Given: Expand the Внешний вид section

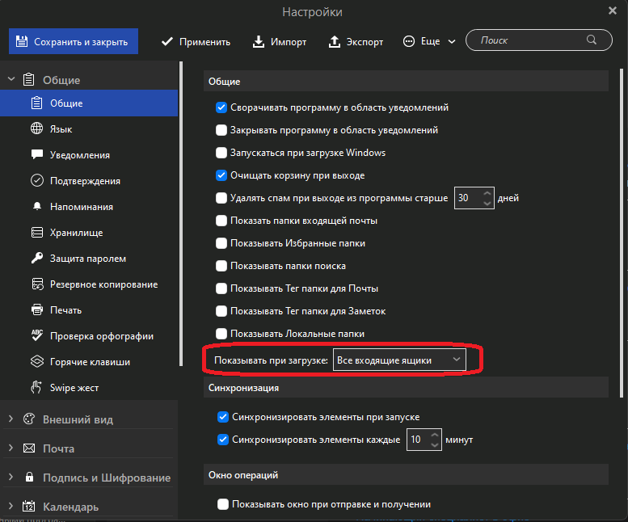Looking at the screenshot, I should tap(11, 419).
